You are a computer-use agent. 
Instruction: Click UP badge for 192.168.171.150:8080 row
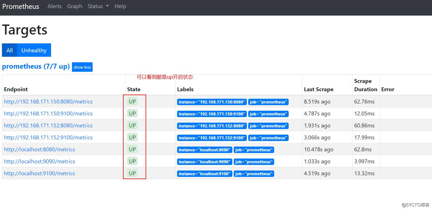pos(132,101)
